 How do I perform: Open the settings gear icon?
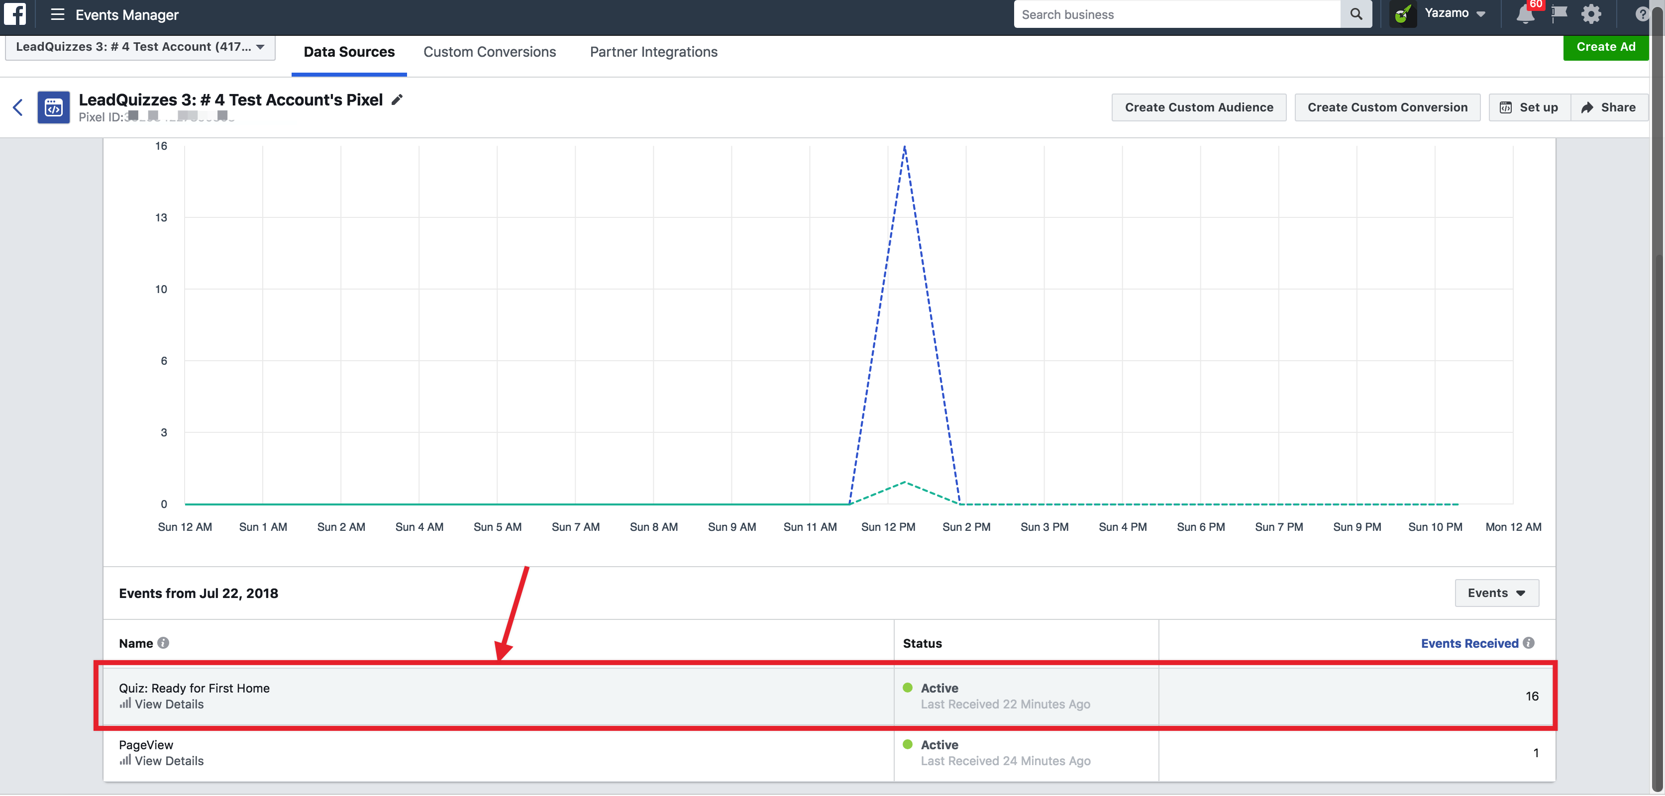pos(1591,13)
